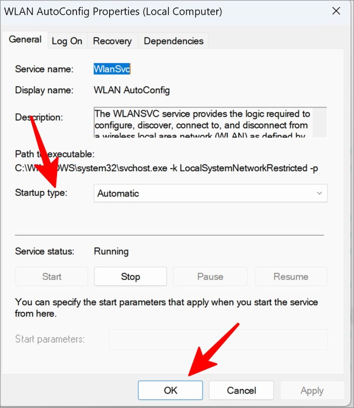
Task: Switch to the General tab
Action: click(x=25, y=40)
